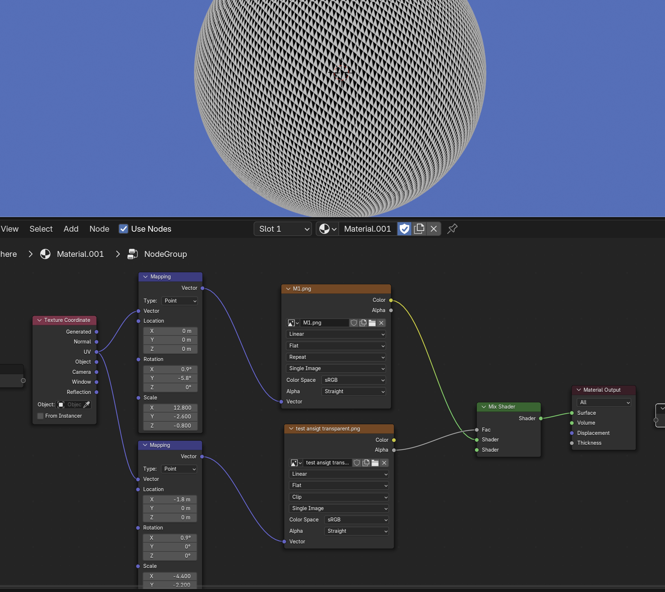Click the Material.001 name field
Image resolution: width=665 pixels, height=592 pixels.
point(368,229)
